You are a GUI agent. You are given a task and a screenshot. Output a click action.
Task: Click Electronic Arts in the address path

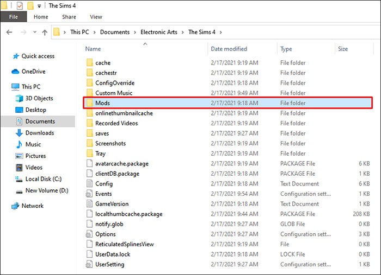click(158, 32)
